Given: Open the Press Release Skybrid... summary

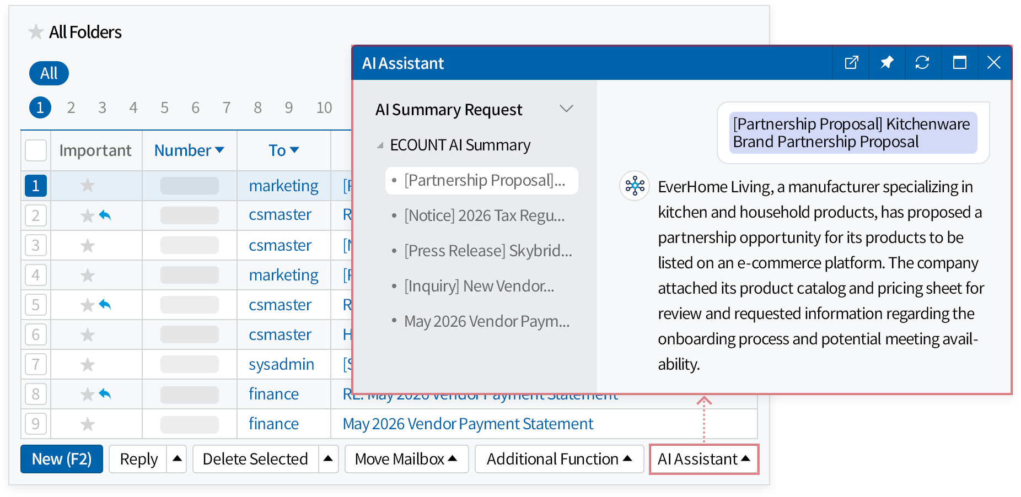Looking at the screenshot, I should [x=488, y=251].
